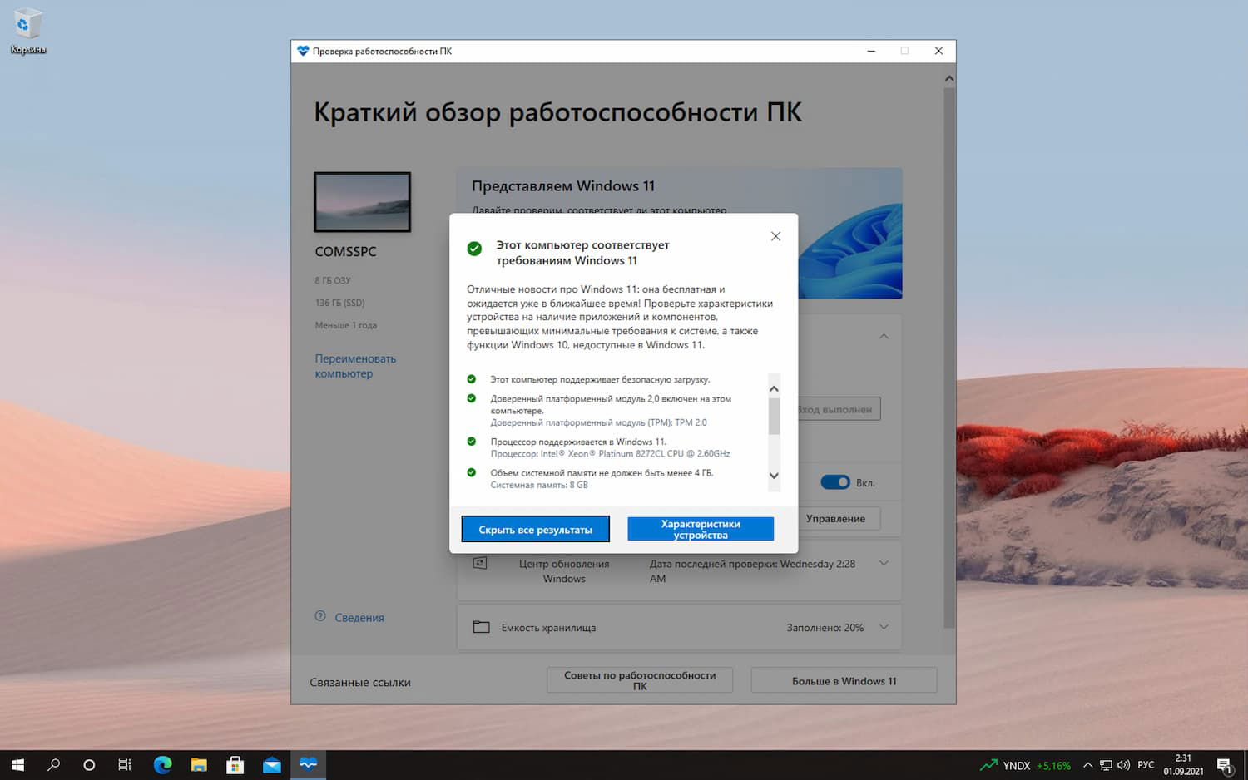
Task: Click green check beside secure boot result
Action: coord(472,379)
